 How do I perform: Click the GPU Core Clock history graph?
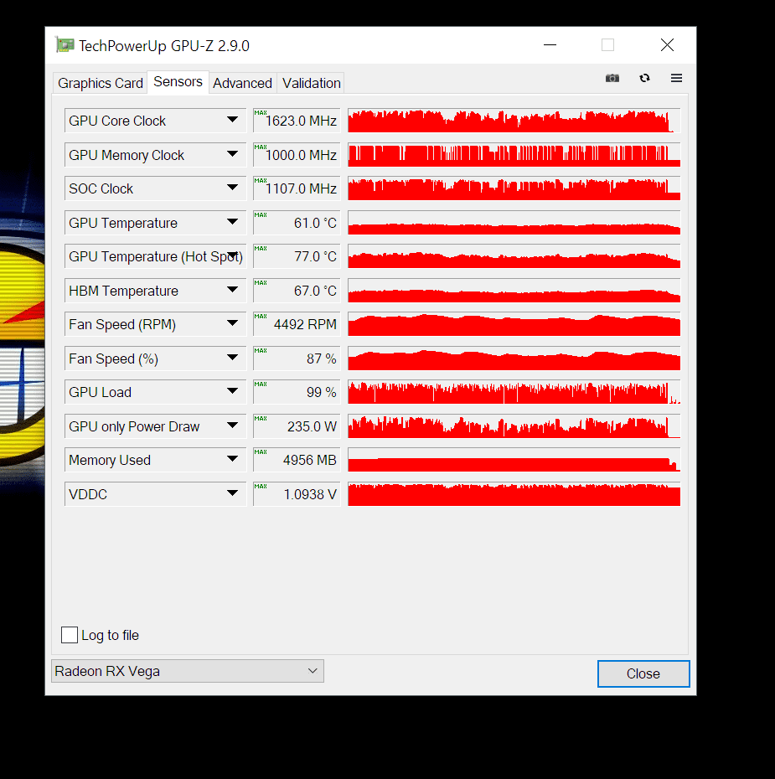514,121
